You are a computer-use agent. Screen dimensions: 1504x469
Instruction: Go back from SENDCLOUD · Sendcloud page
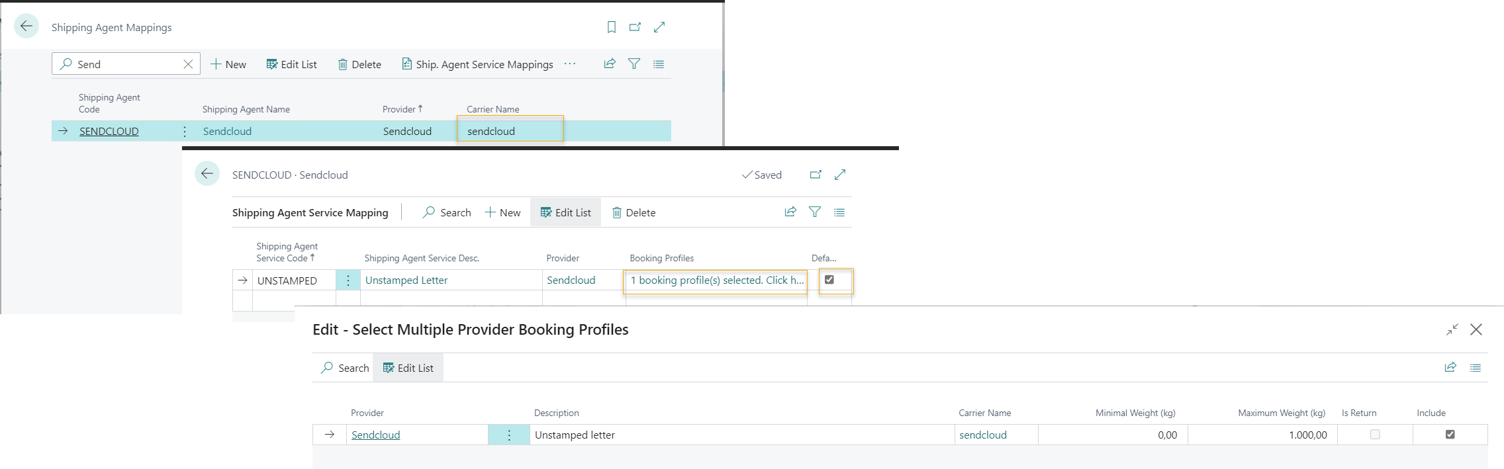coord(207,174)
